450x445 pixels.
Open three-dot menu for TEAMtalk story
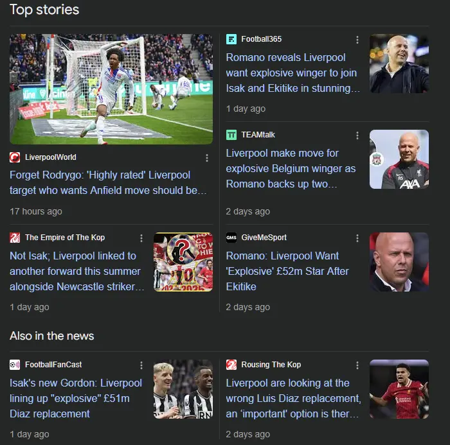(357, 135)
